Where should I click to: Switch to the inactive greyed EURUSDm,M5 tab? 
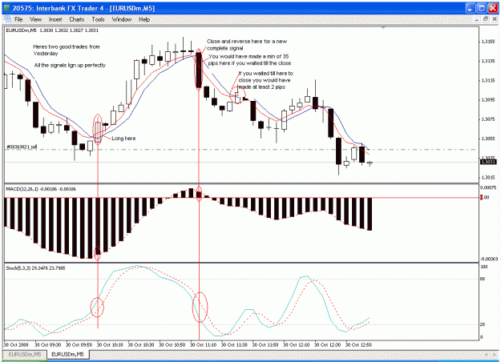pos(25,354)
